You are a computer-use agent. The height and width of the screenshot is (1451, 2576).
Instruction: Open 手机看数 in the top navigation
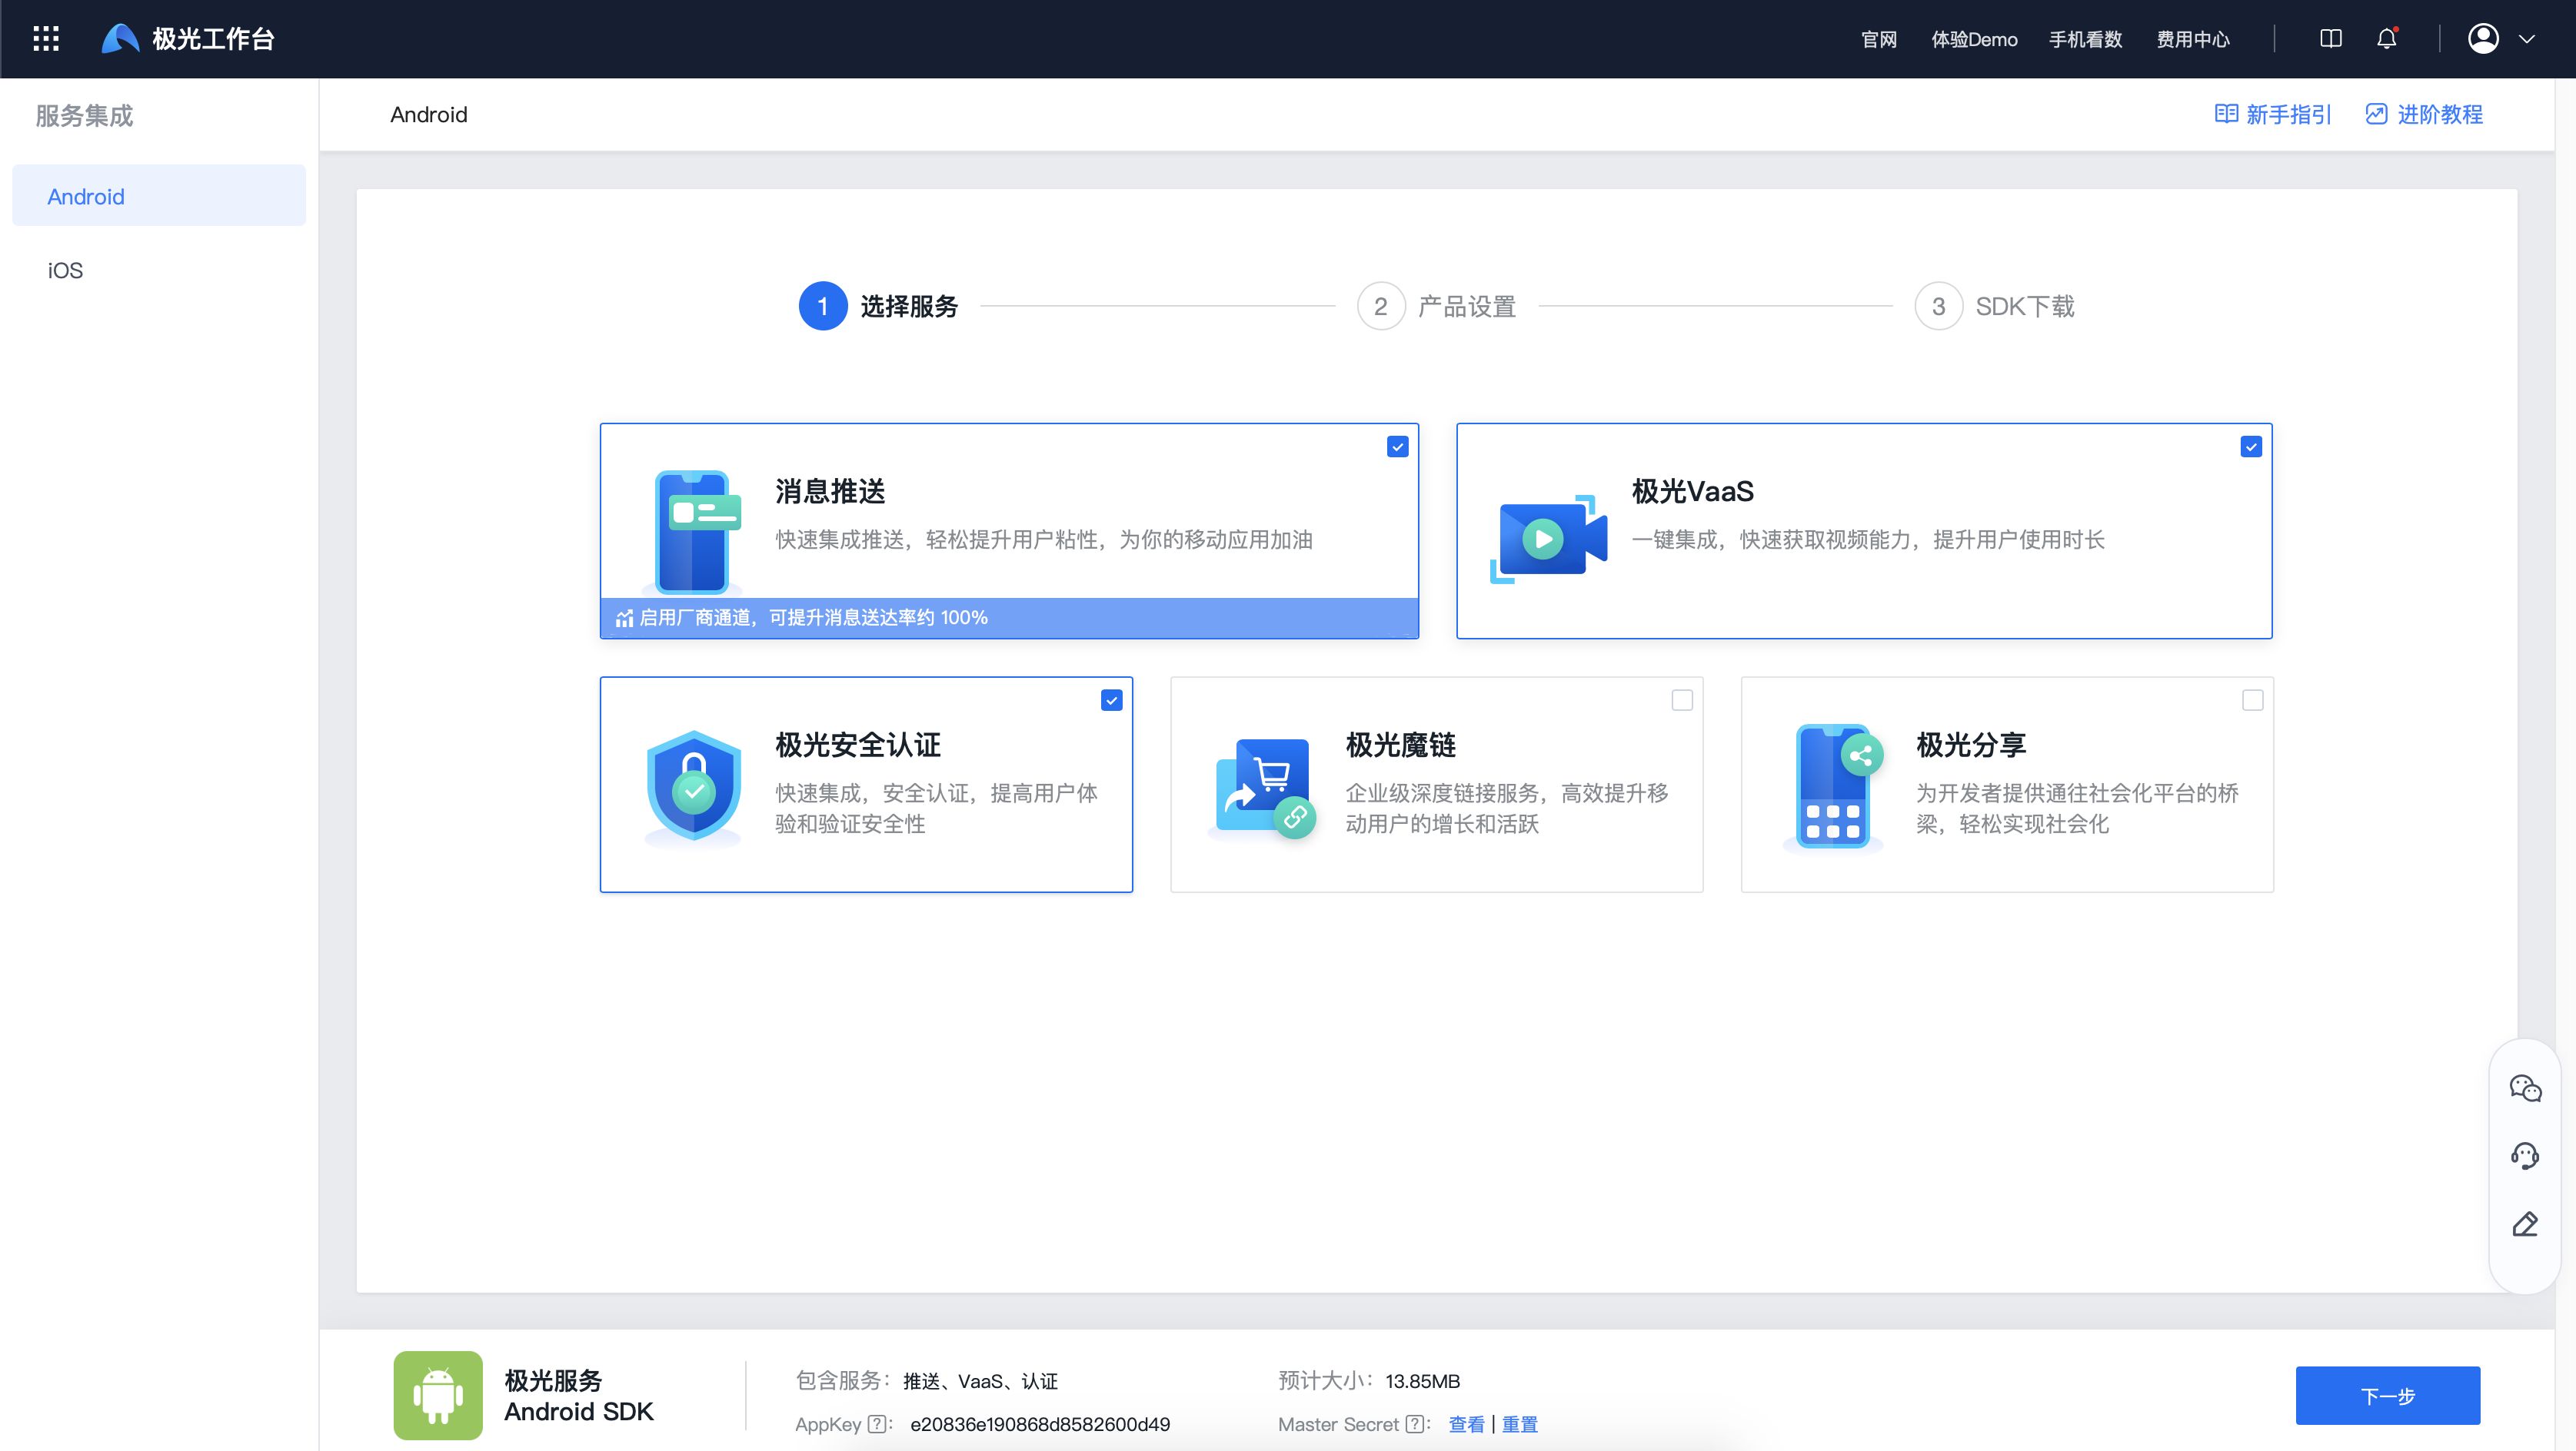coord(2085,40)
